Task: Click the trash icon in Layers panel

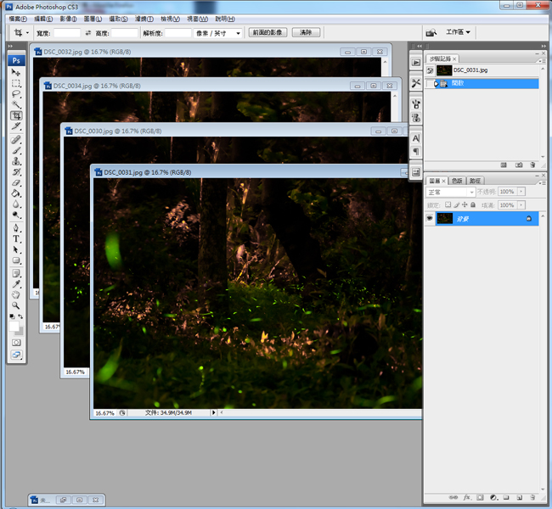Action: click(x=532, y=496)
